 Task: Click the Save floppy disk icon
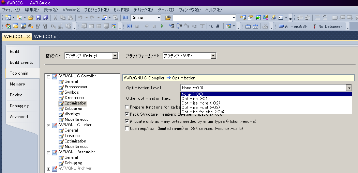(38, 18)
